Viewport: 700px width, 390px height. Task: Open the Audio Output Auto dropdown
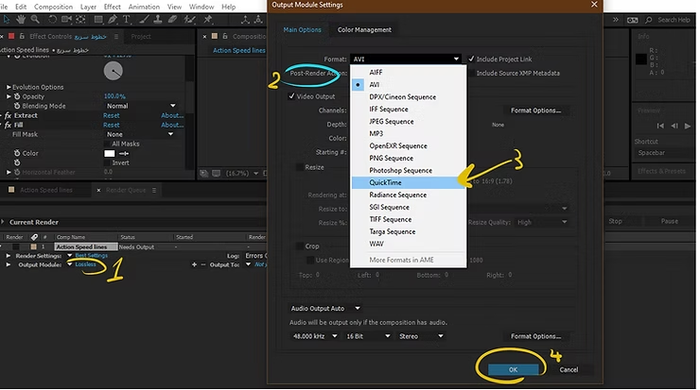click(x=324, y=308)
